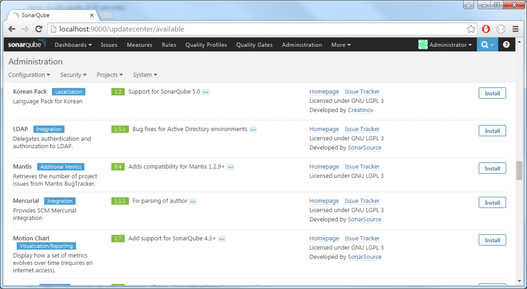Click version badge 1.5.1 for LDAP

[120, 129]
